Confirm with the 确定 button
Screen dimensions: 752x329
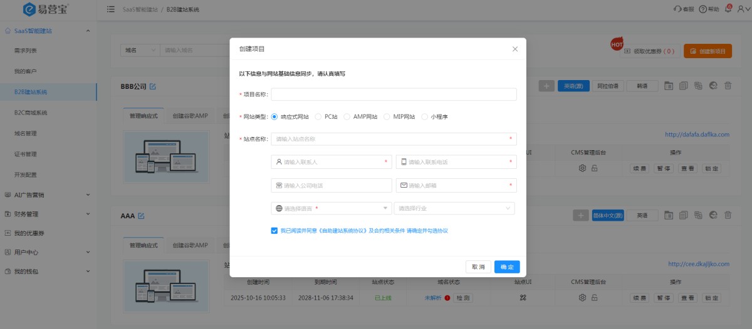click(507, 267)
